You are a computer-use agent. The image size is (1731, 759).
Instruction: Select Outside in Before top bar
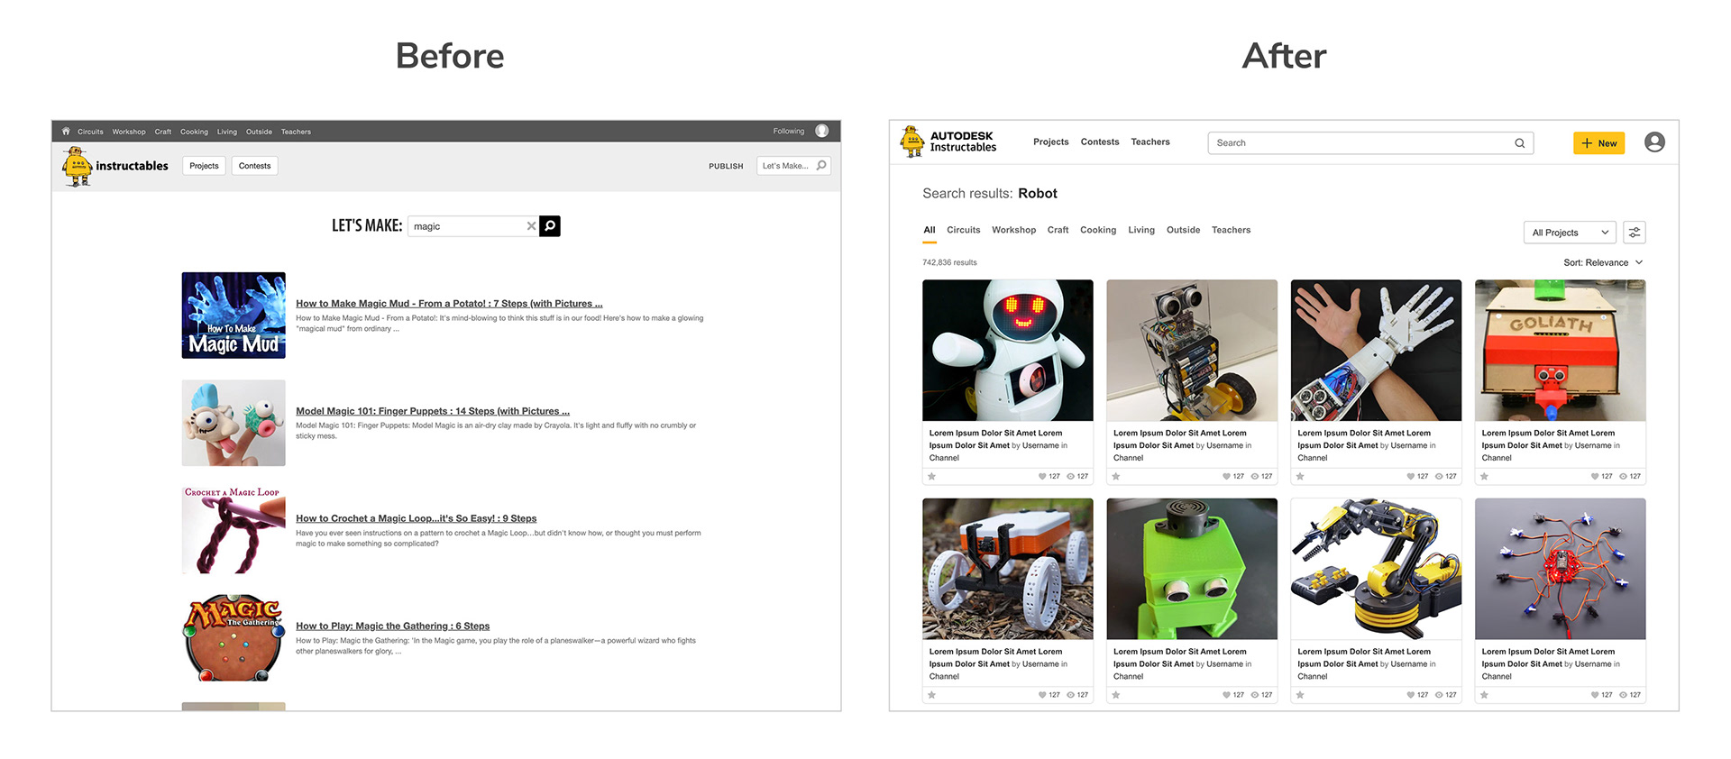[259, 132]
